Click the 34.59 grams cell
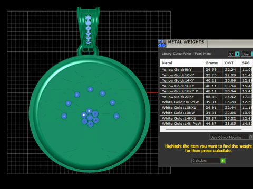The width and height of the screenshot is (253, 189). [213, 69]
